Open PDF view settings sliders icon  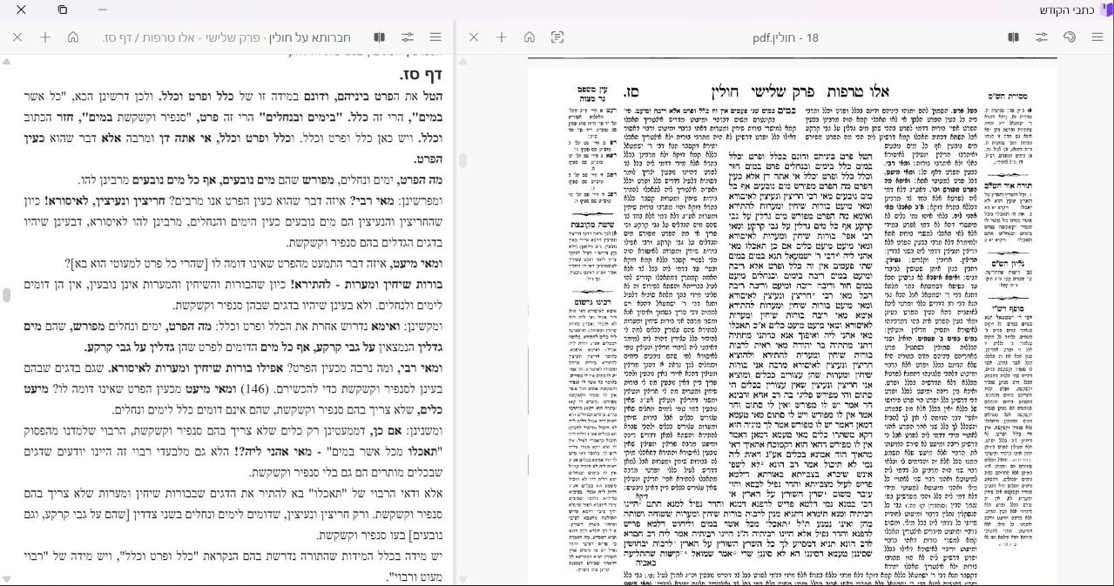[1042, 37]
